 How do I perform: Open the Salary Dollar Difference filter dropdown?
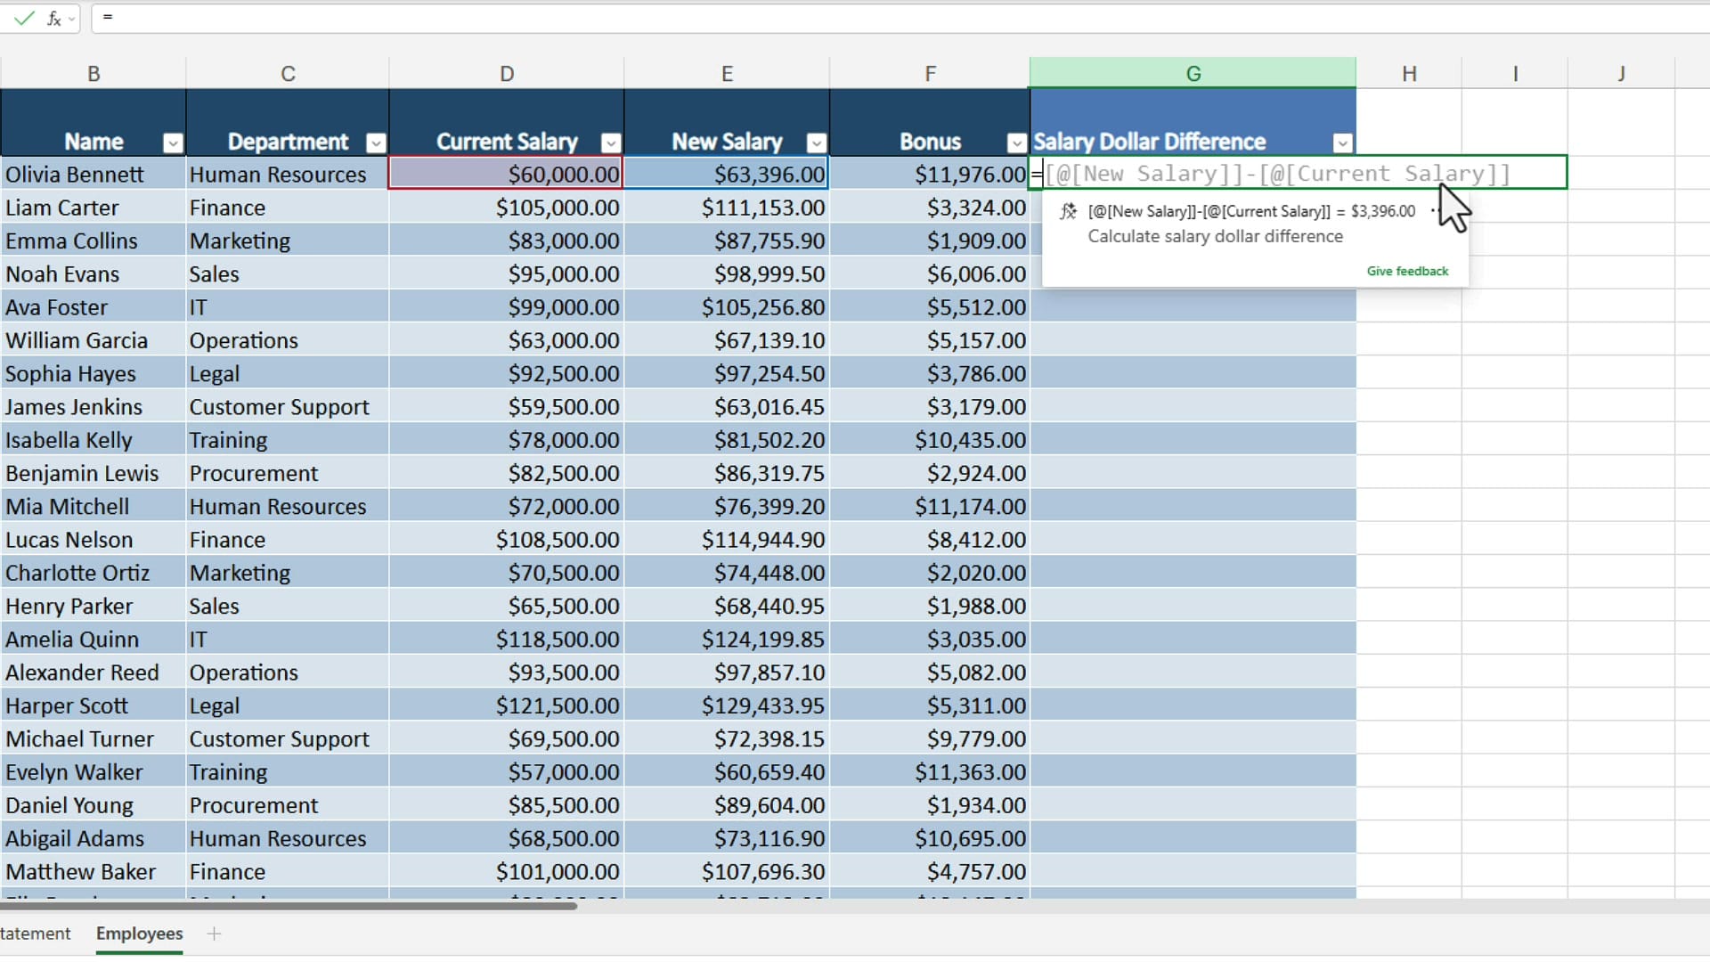point(1343,143)
